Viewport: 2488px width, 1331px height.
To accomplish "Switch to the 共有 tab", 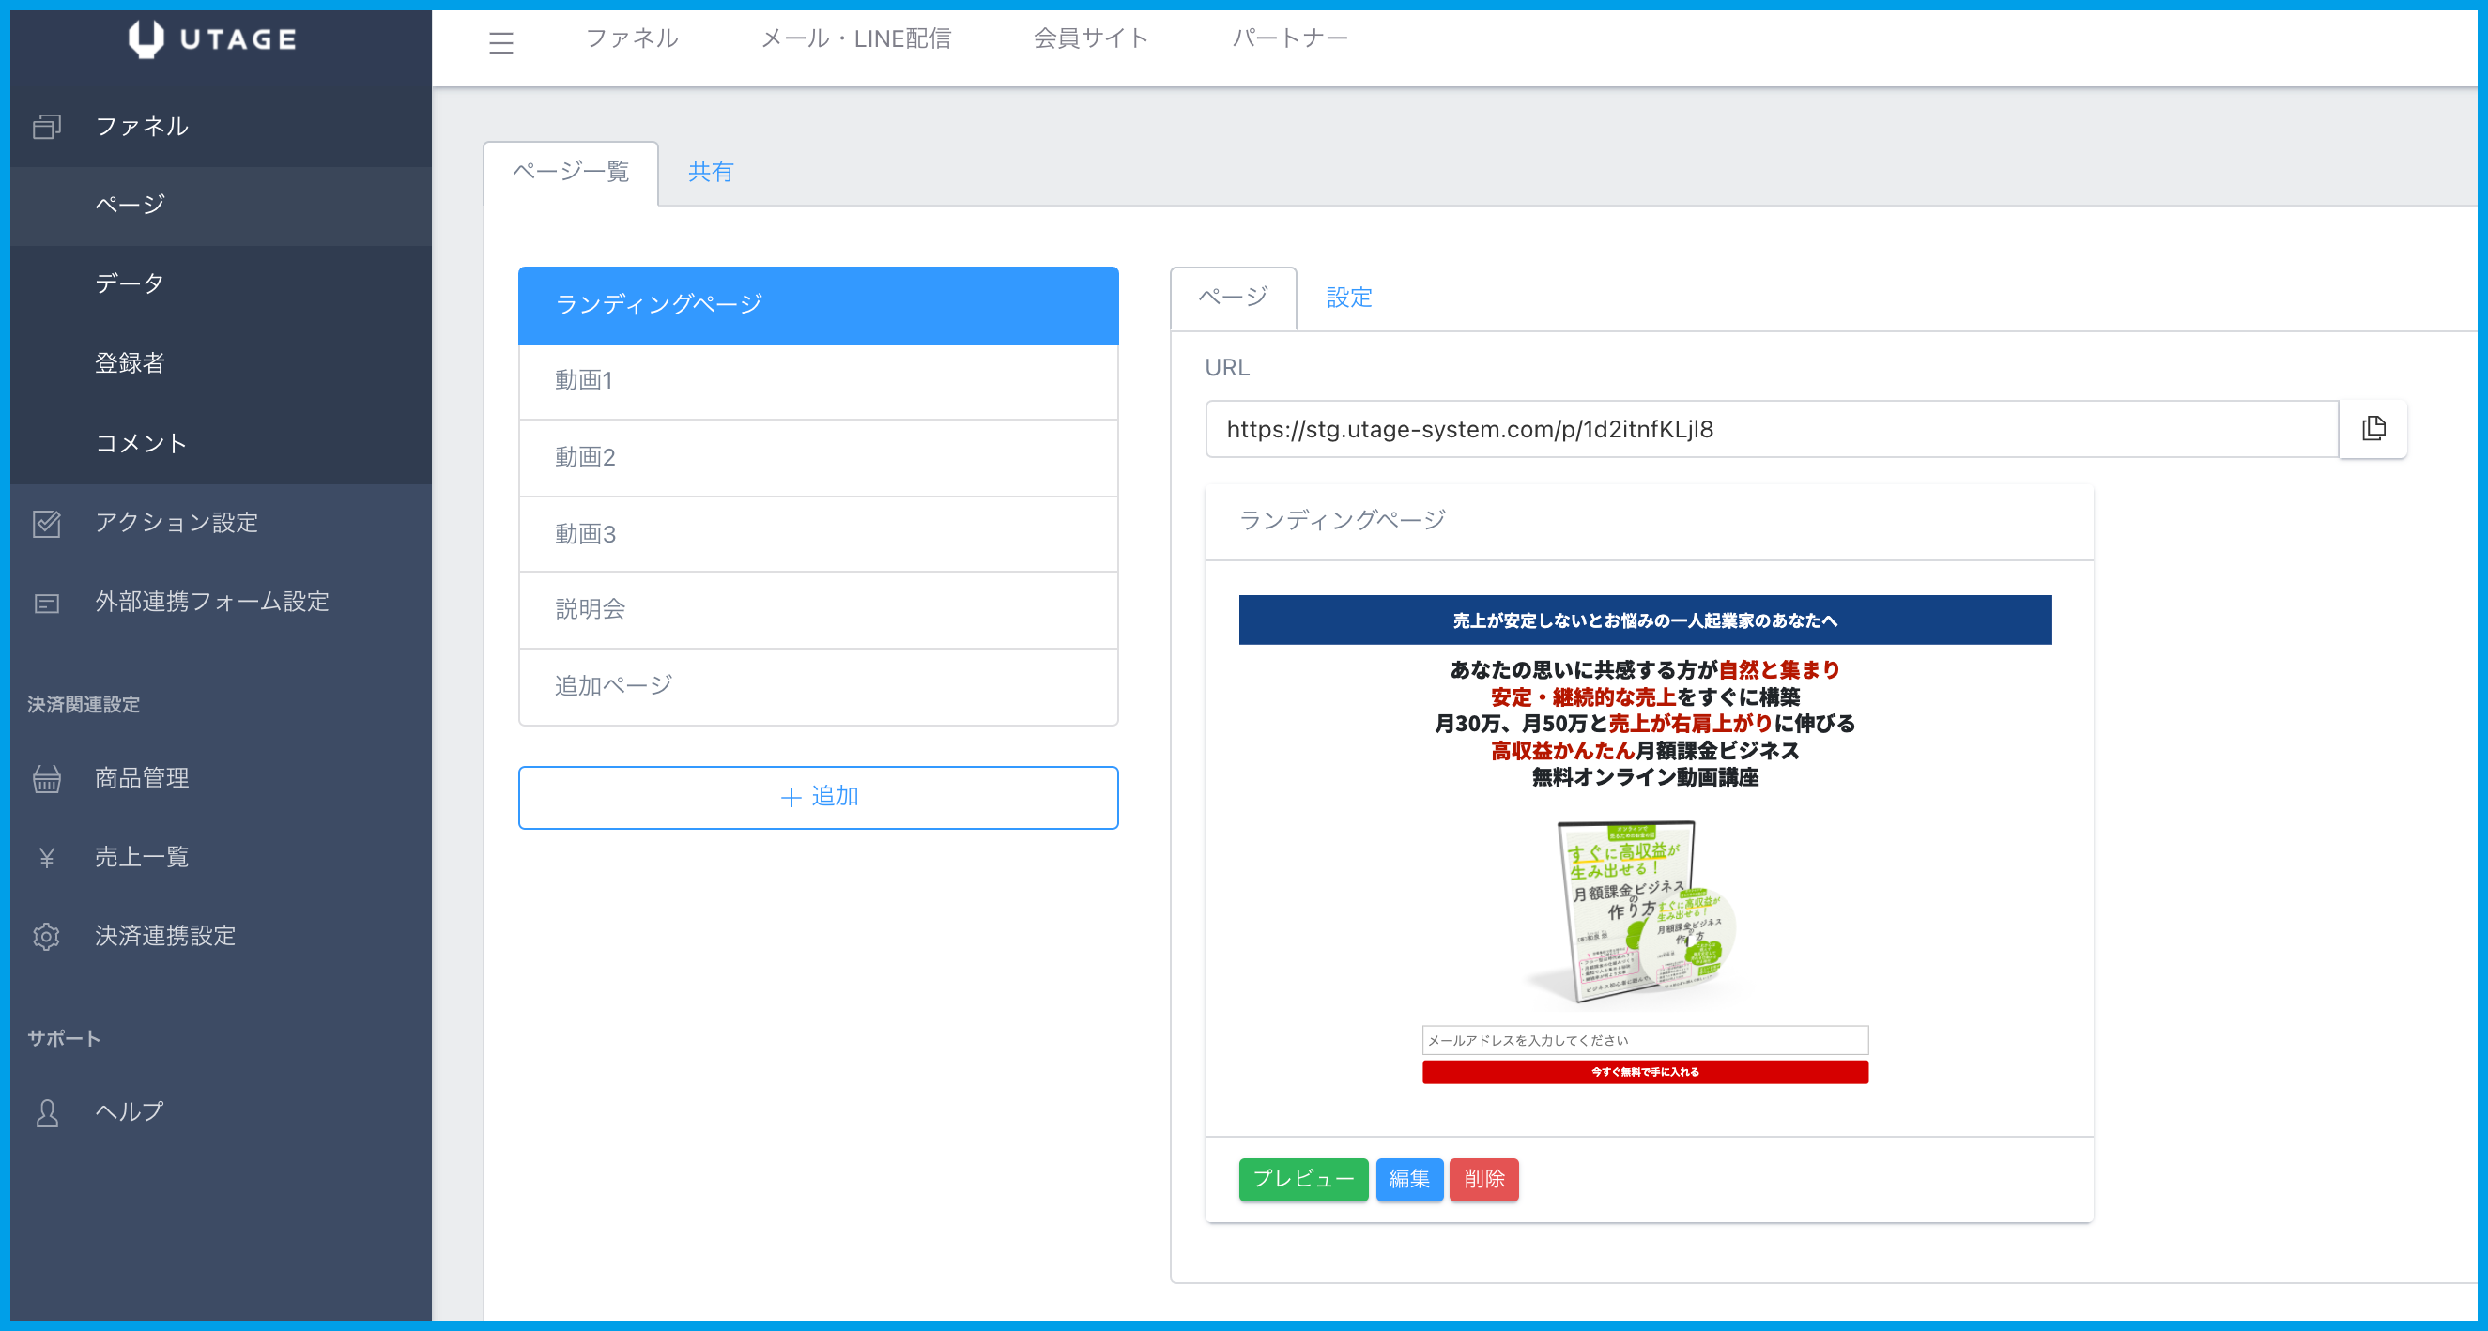I will click(710, 172).
